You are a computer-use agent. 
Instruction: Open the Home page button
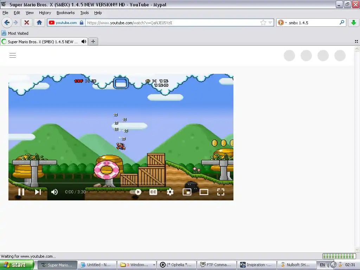[x=39, y=22]
